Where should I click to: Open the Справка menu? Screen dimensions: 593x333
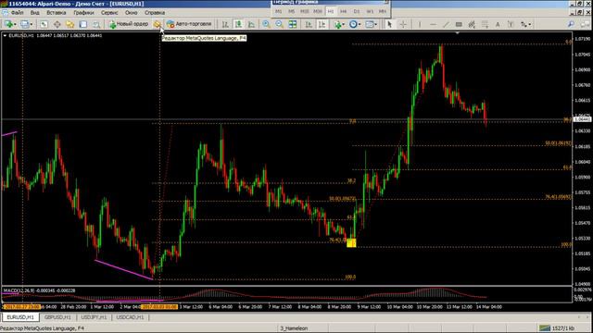click(155, 13)
